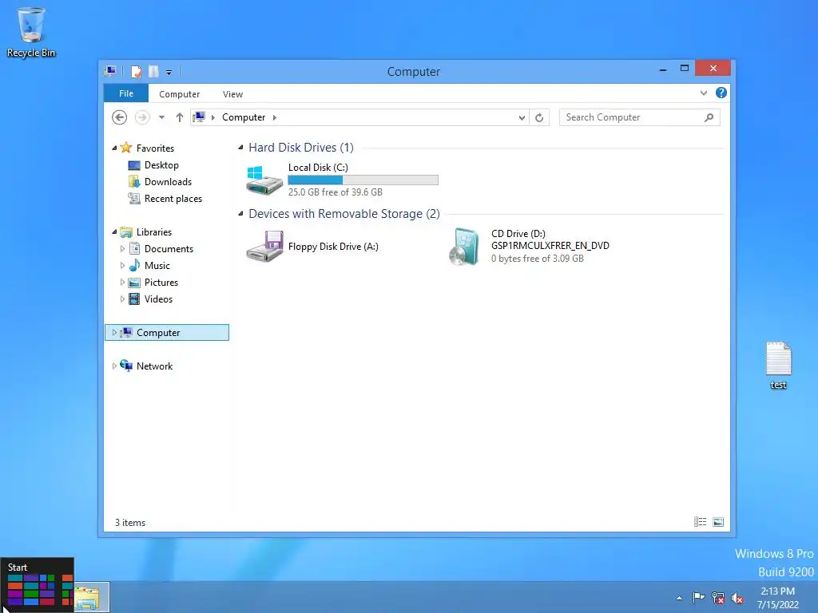
Task: Go up one level with Up arrow
Action: [x=180, y=117]
